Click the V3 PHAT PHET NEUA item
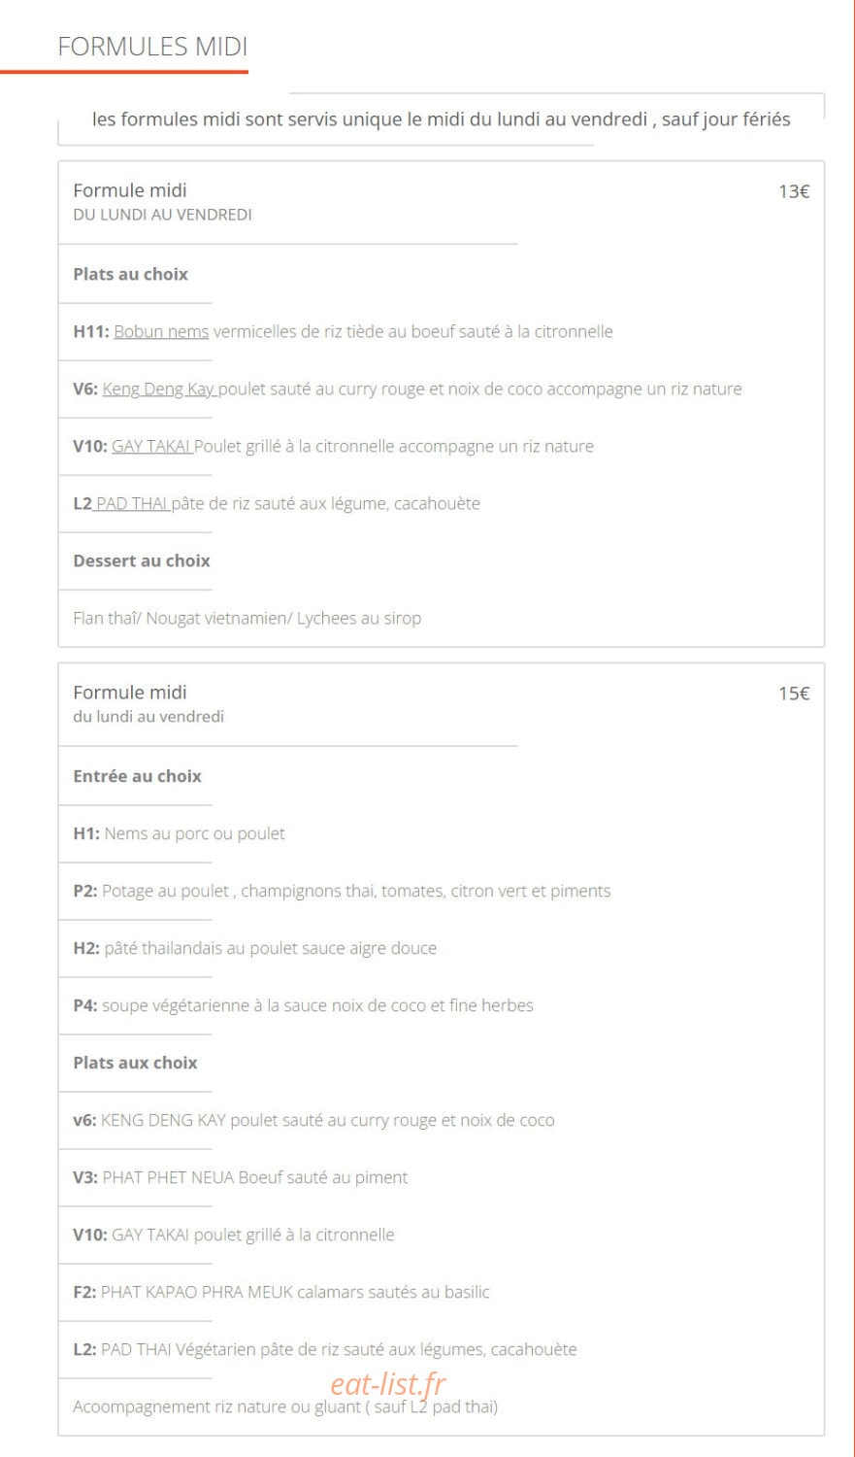855x1457 pixels. coord(241,1177)
